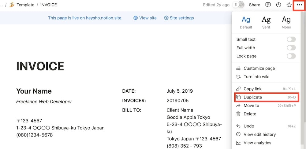
Task: Click the INVOICE page title
Action: click(40, 66)
